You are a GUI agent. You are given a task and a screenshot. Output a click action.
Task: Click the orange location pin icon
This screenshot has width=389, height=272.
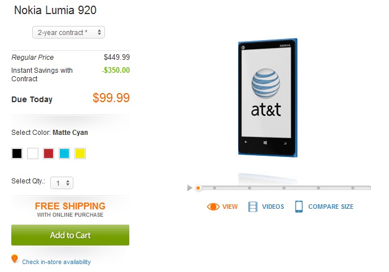pos(15,259)
